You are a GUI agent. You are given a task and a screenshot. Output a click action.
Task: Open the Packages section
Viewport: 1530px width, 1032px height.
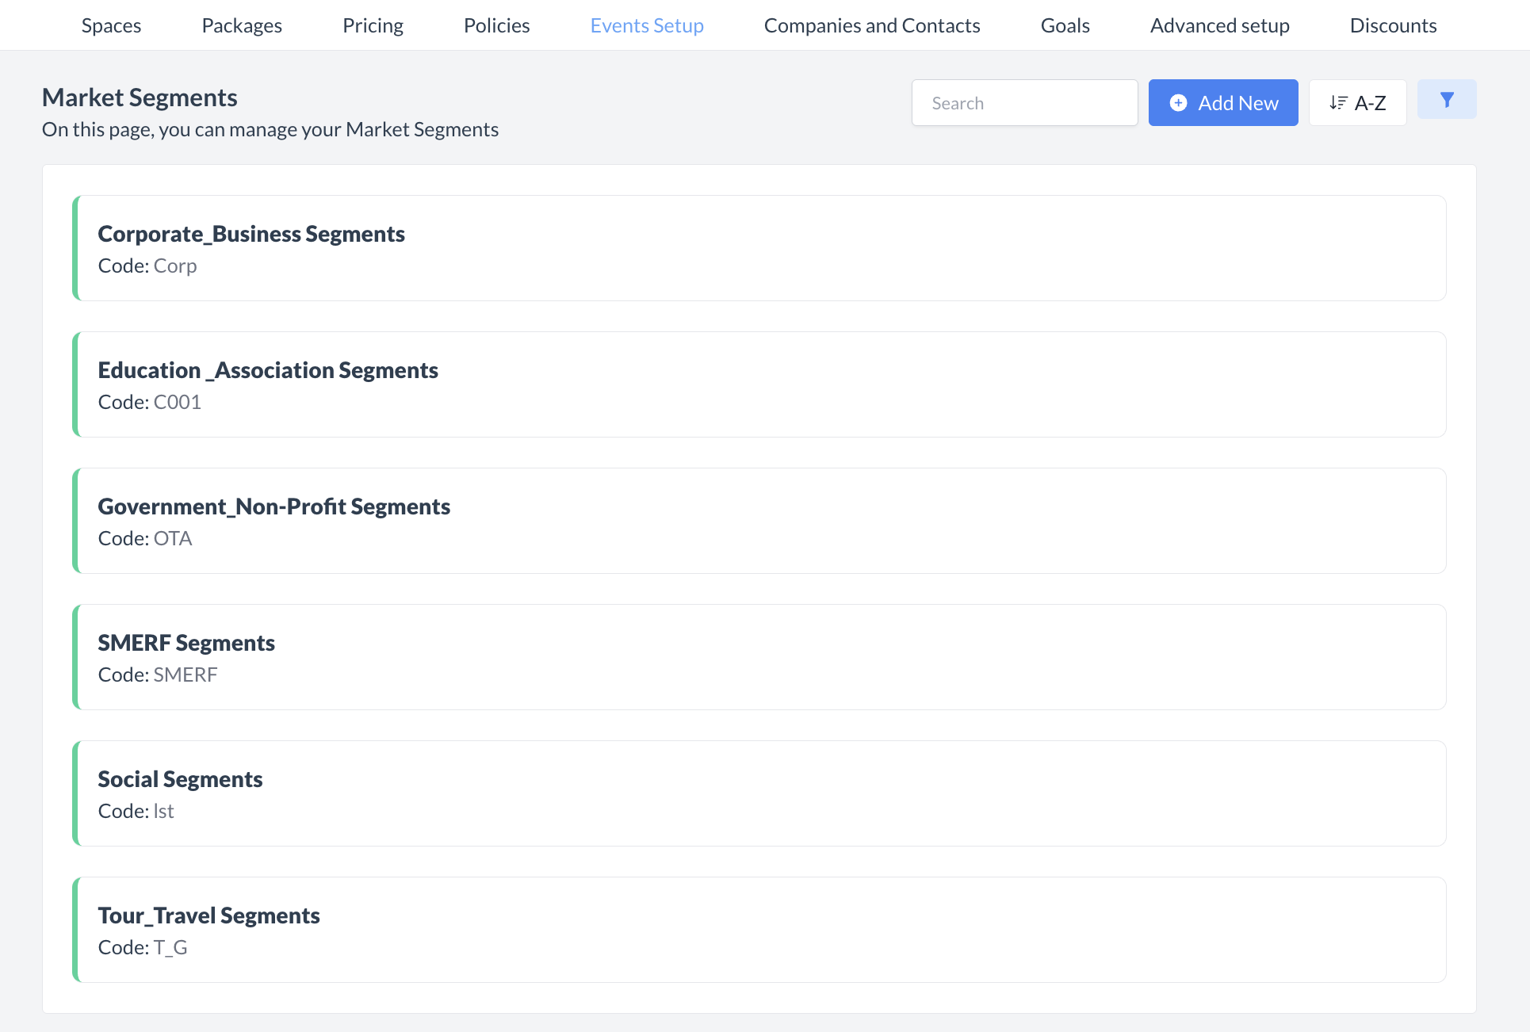tap(242, 25)
